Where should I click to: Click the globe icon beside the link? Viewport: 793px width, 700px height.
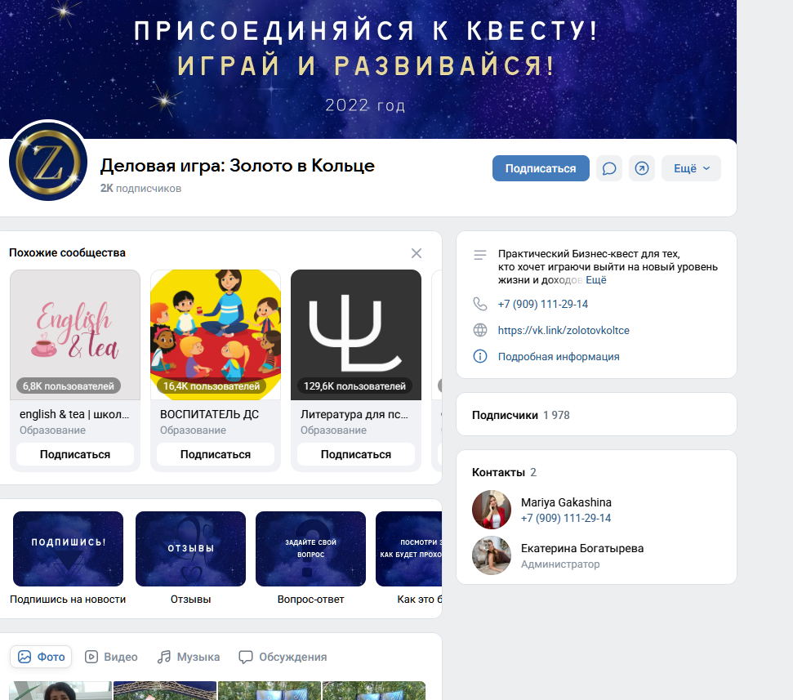point(480,331)
